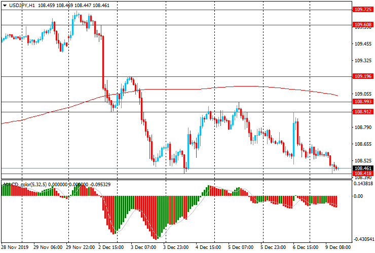Click the 29 Nov 22:00 time label
Image resolution: width=375 pixels, height=253 pixels.
pos(81,247)
